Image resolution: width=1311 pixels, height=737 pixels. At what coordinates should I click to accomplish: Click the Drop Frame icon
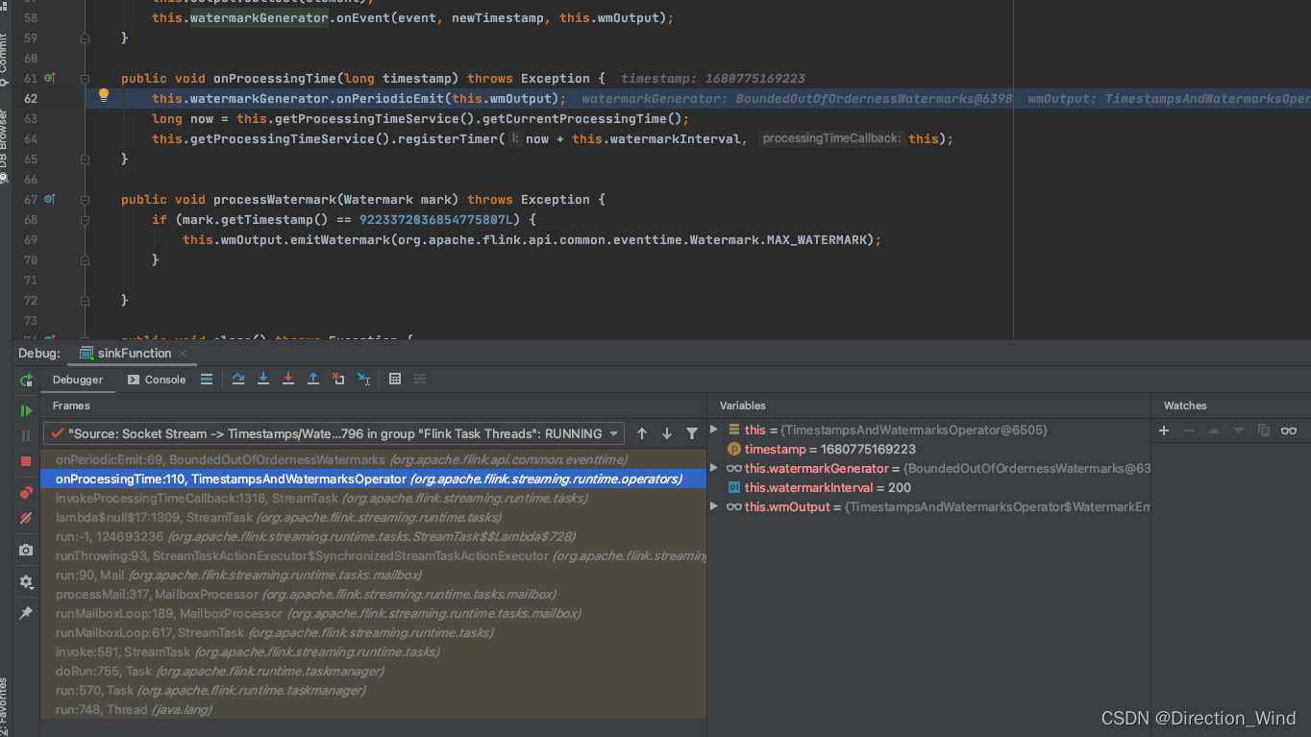coord(338,380)
